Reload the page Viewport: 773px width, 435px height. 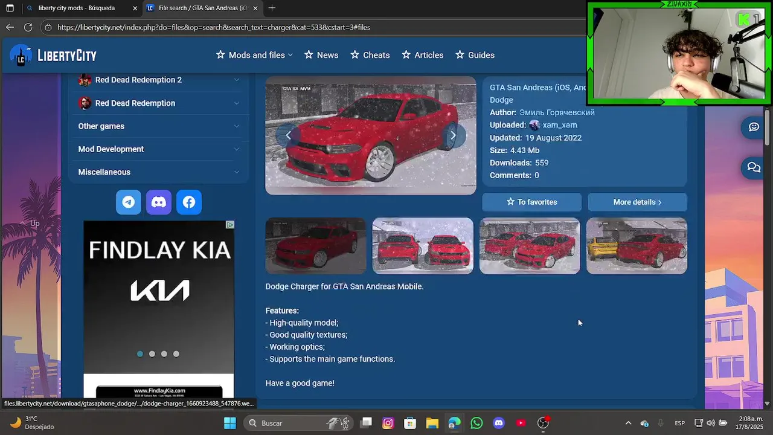click(x=28, y=27)
